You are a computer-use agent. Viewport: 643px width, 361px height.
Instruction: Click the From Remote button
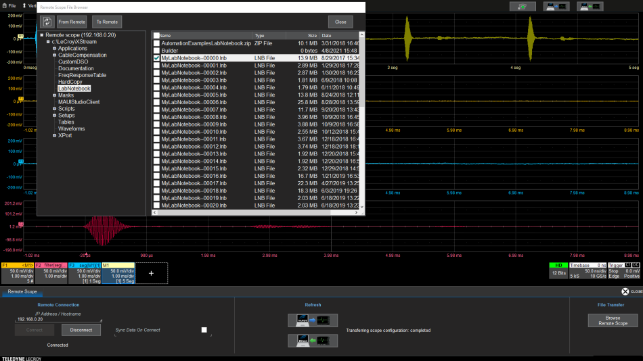[72, 22]
